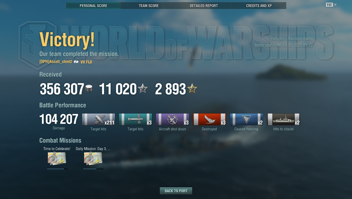Switch to the Team Score tab

coord(149,6)
